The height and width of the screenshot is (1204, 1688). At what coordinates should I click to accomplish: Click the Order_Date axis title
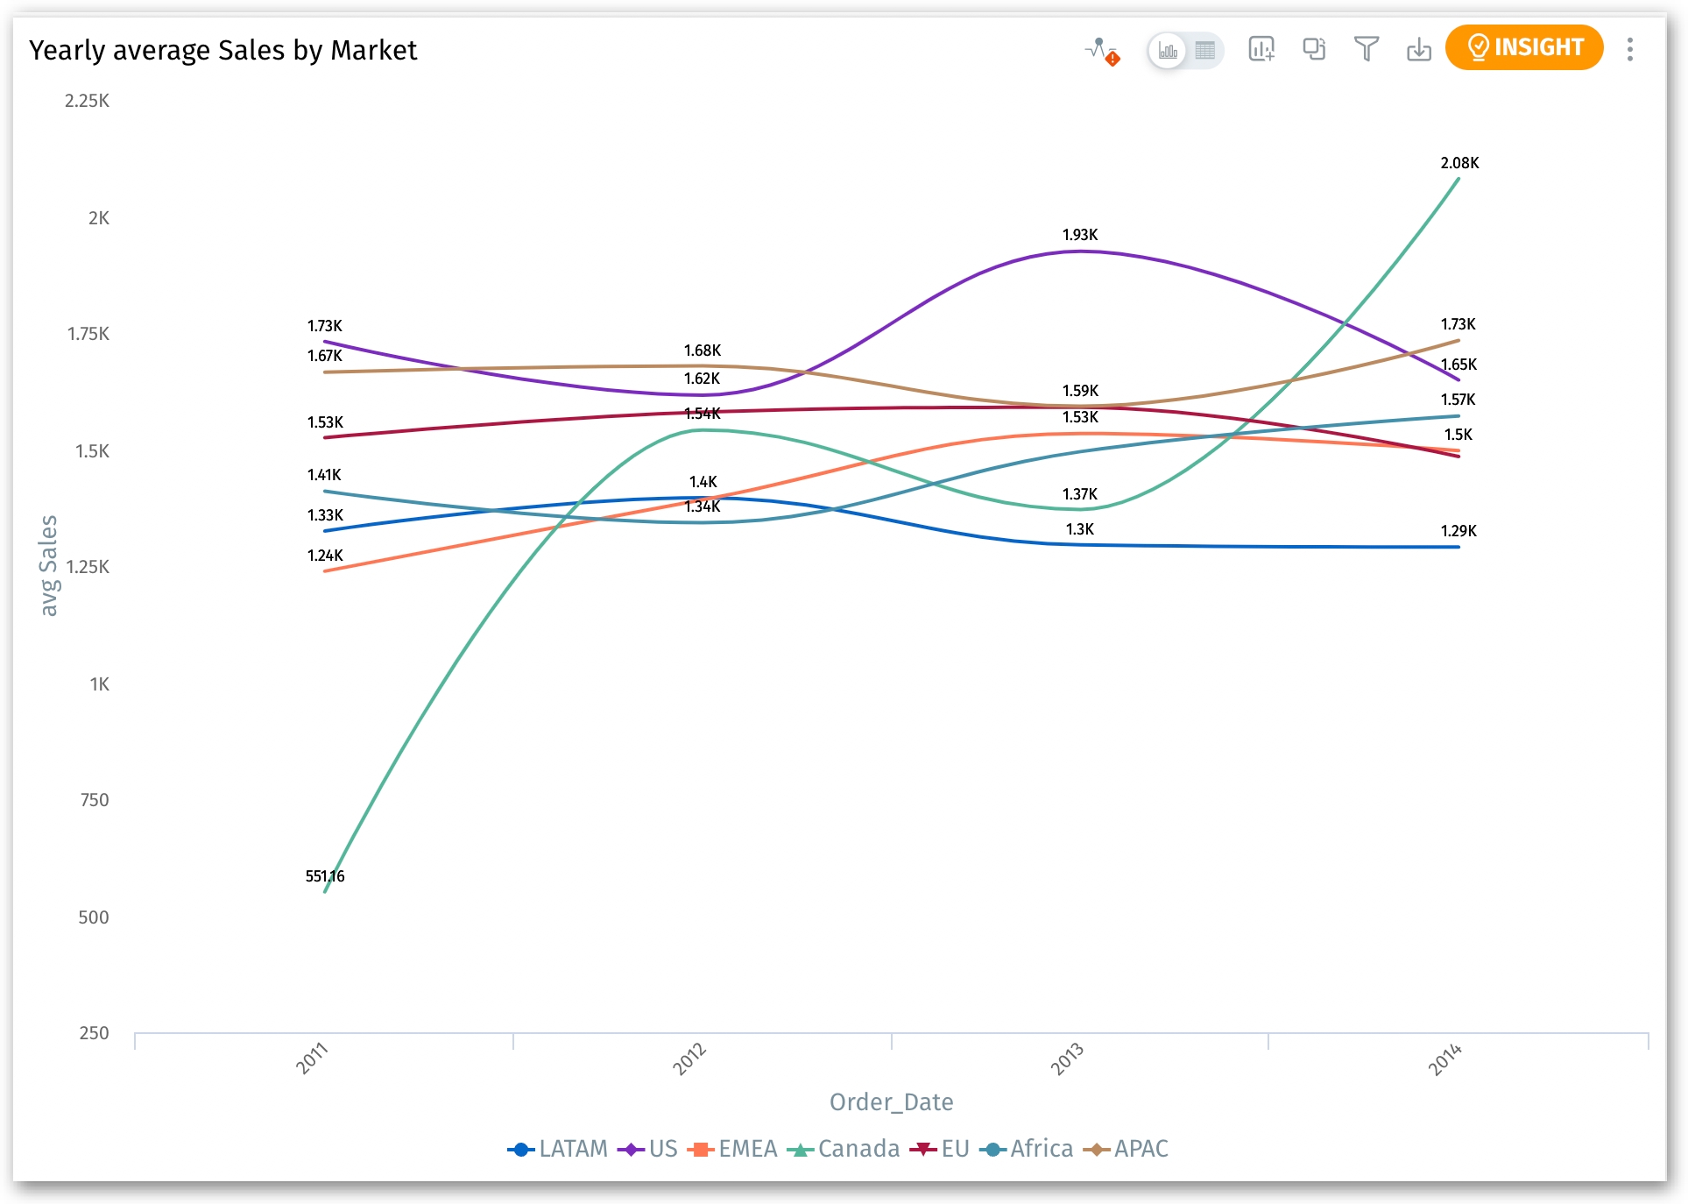coord(891,1101)
